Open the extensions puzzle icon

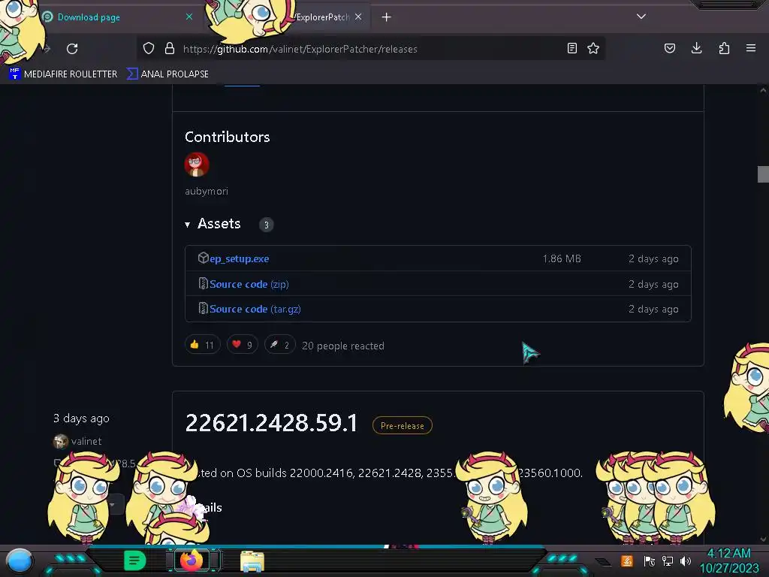click(x=724, y=48)
